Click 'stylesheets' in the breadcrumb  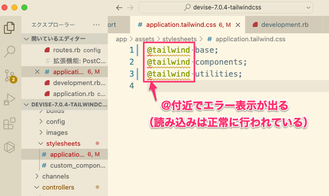click(x=179, y=39)
